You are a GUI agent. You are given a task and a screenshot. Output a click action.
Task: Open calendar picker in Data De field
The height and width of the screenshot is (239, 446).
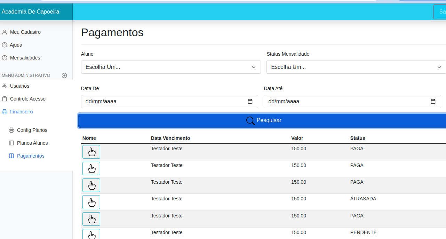(250, 102)
